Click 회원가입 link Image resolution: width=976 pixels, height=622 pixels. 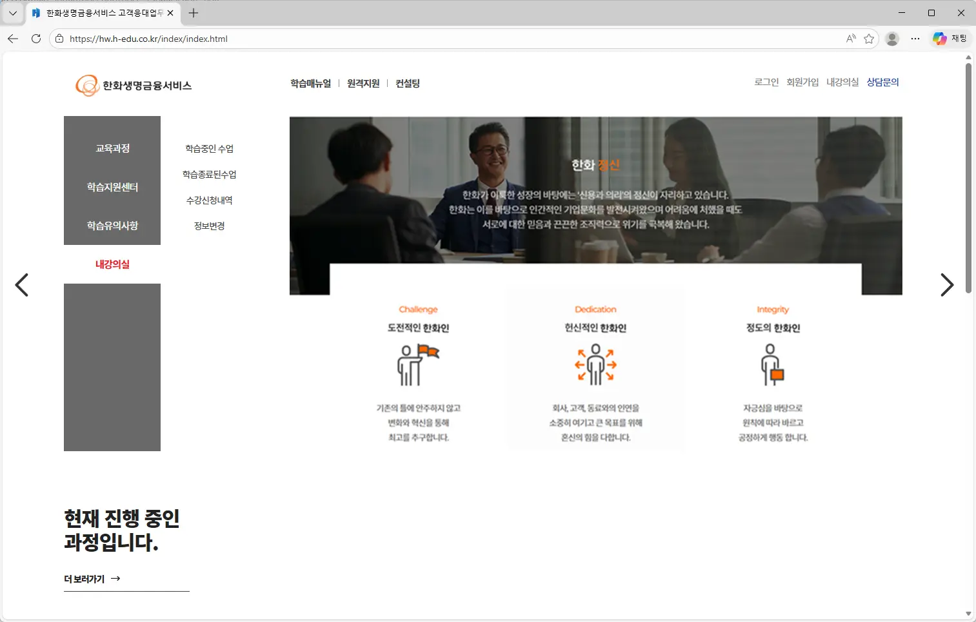pyautogui.click(x=802, y=82)
